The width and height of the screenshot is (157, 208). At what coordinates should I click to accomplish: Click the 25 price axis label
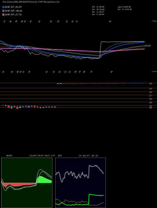[x=150, y=99]
